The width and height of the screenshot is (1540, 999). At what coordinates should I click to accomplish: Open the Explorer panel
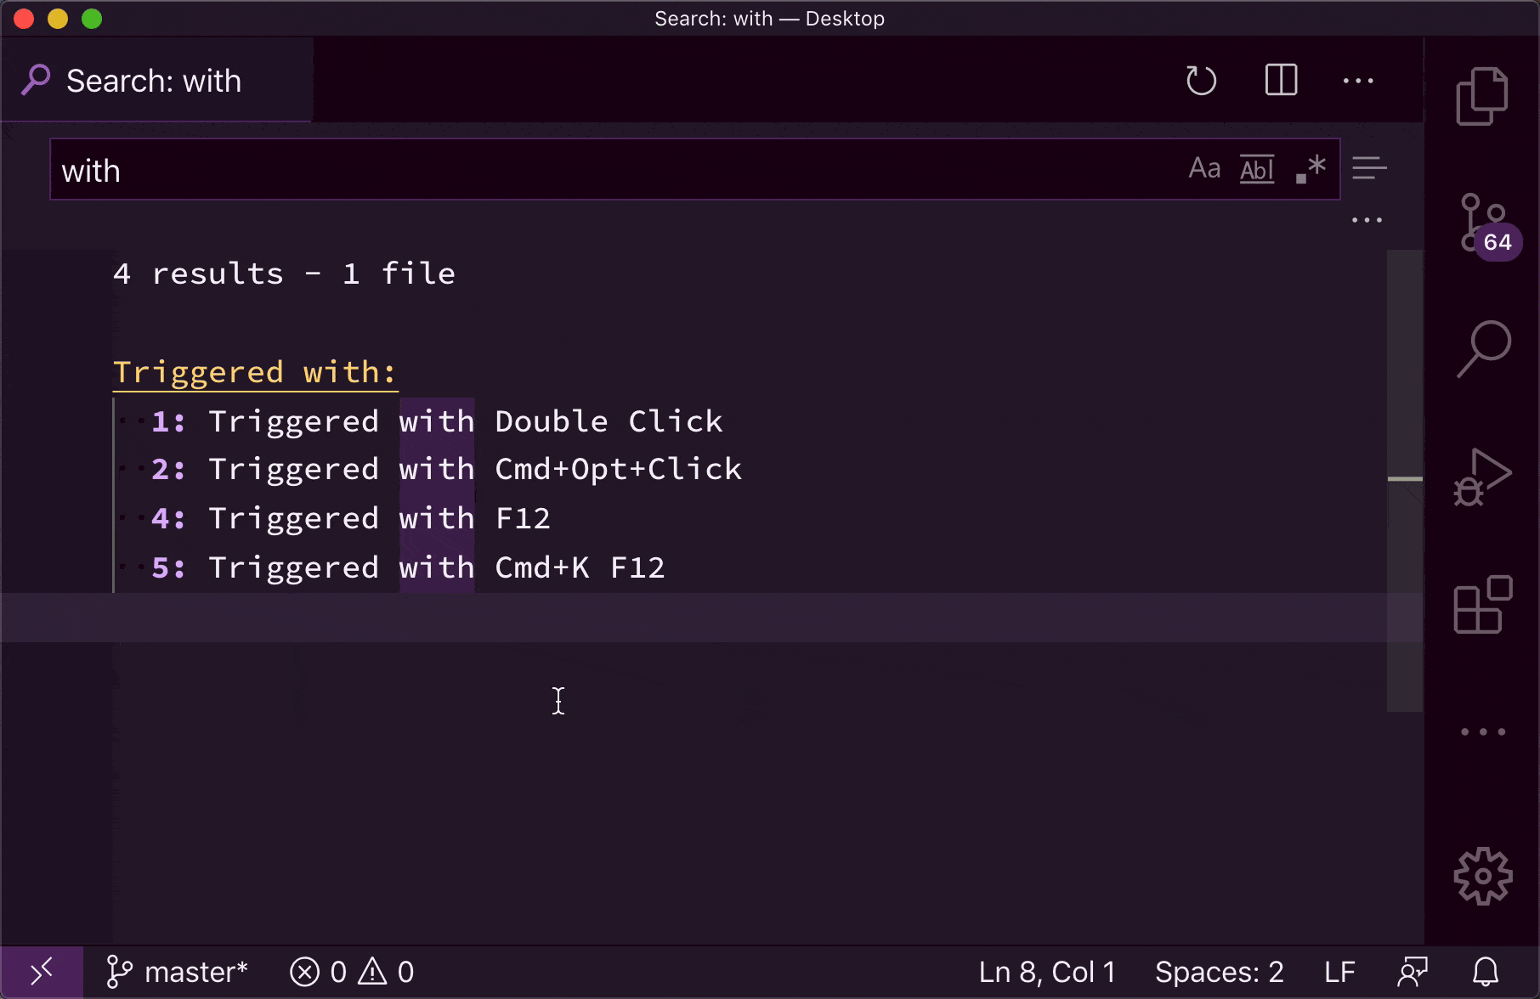1482,95
